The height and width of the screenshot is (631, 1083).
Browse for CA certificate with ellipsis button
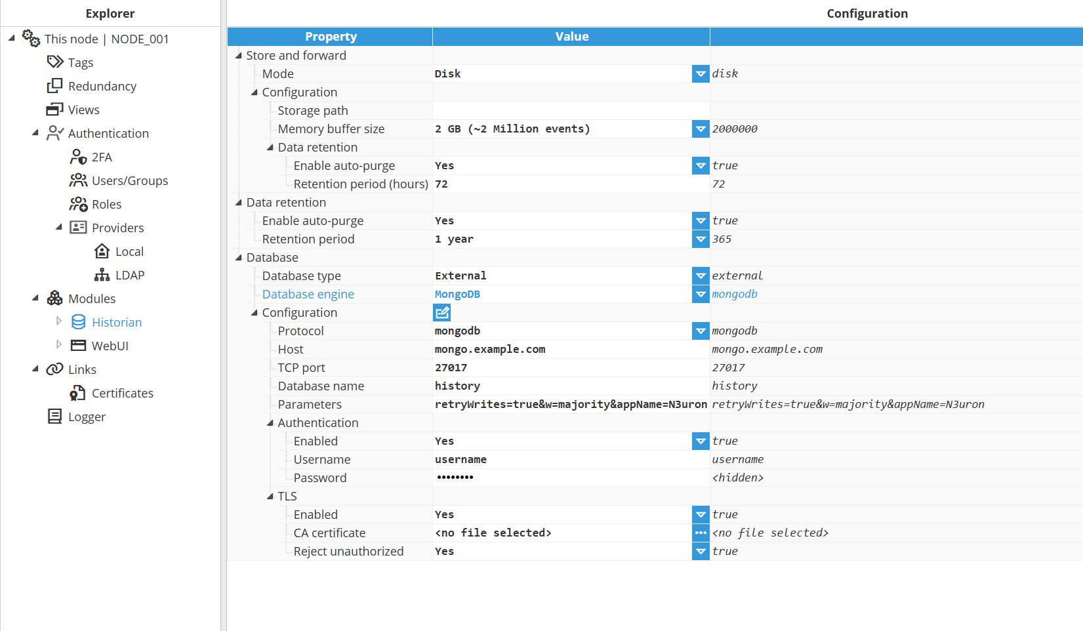[x=701, y=533]
